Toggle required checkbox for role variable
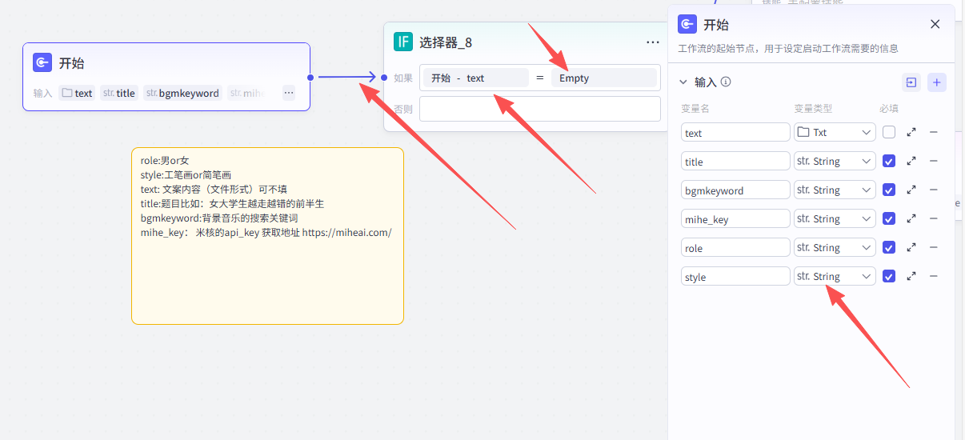 coord(889,247)
